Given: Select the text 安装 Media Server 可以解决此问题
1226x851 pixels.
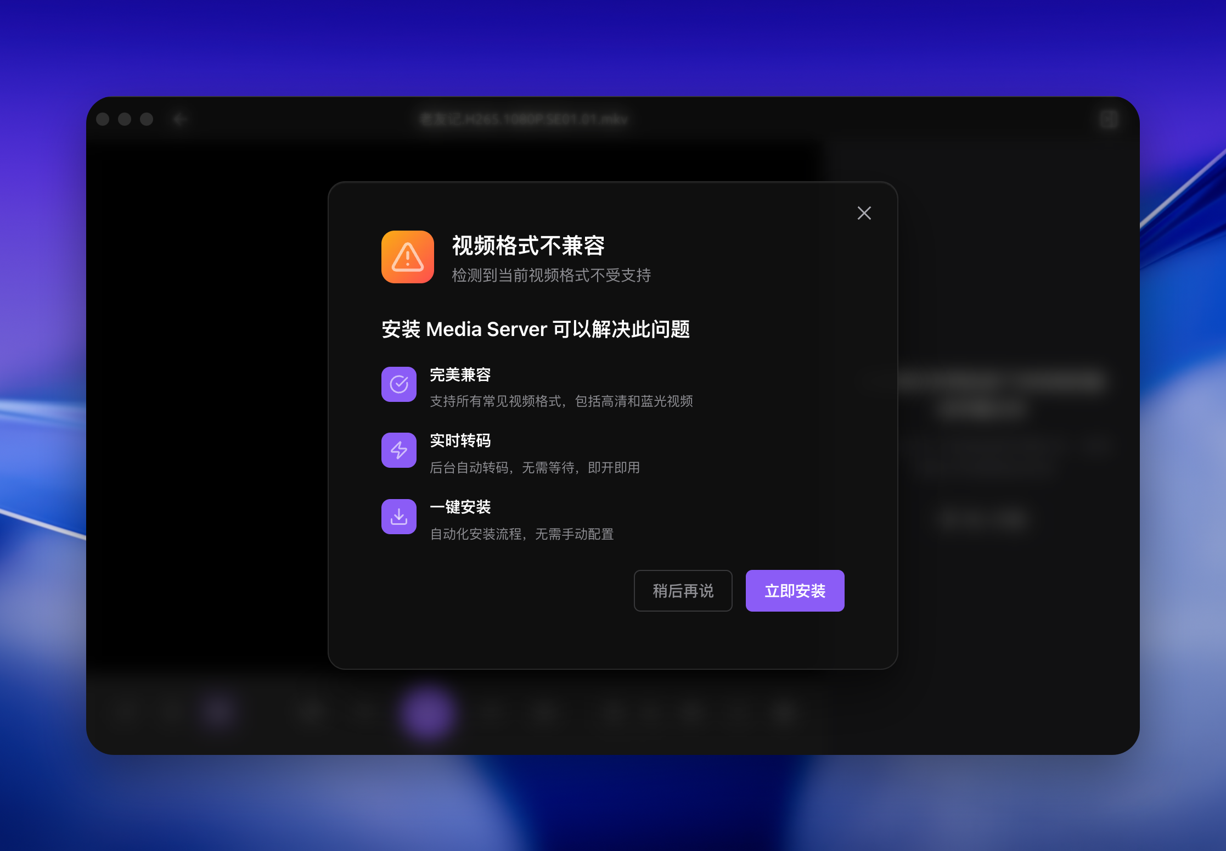Looking at the screenshot, I should point(536,329).
